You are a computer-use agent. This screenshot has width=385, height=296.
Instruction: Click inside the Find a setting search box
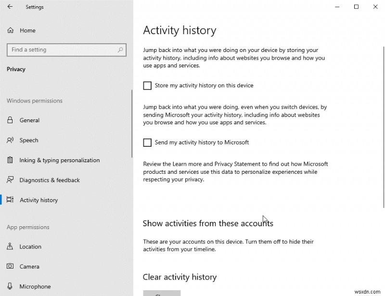click(x=58, y=50)
